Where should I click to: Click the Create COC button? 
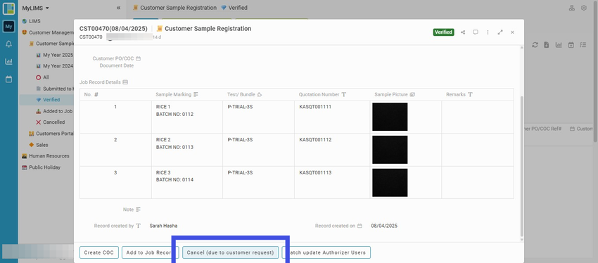99,252
